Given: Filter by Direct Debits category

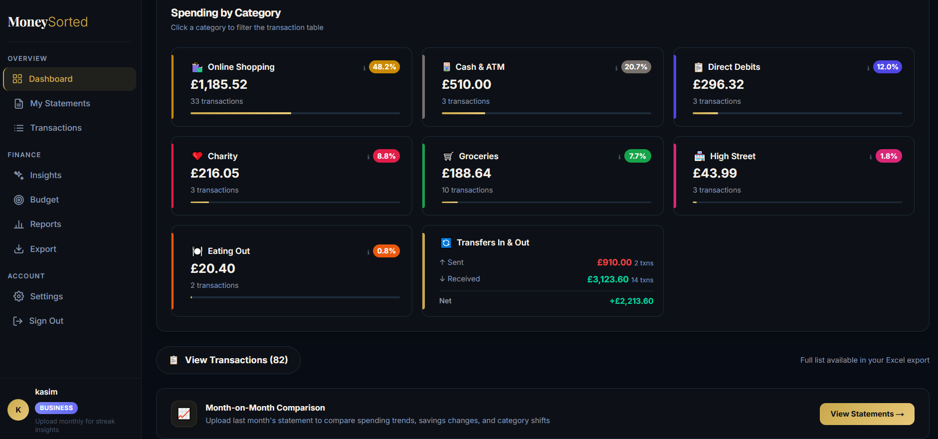Looking at the screenshot, I should [x=794, y=87].
